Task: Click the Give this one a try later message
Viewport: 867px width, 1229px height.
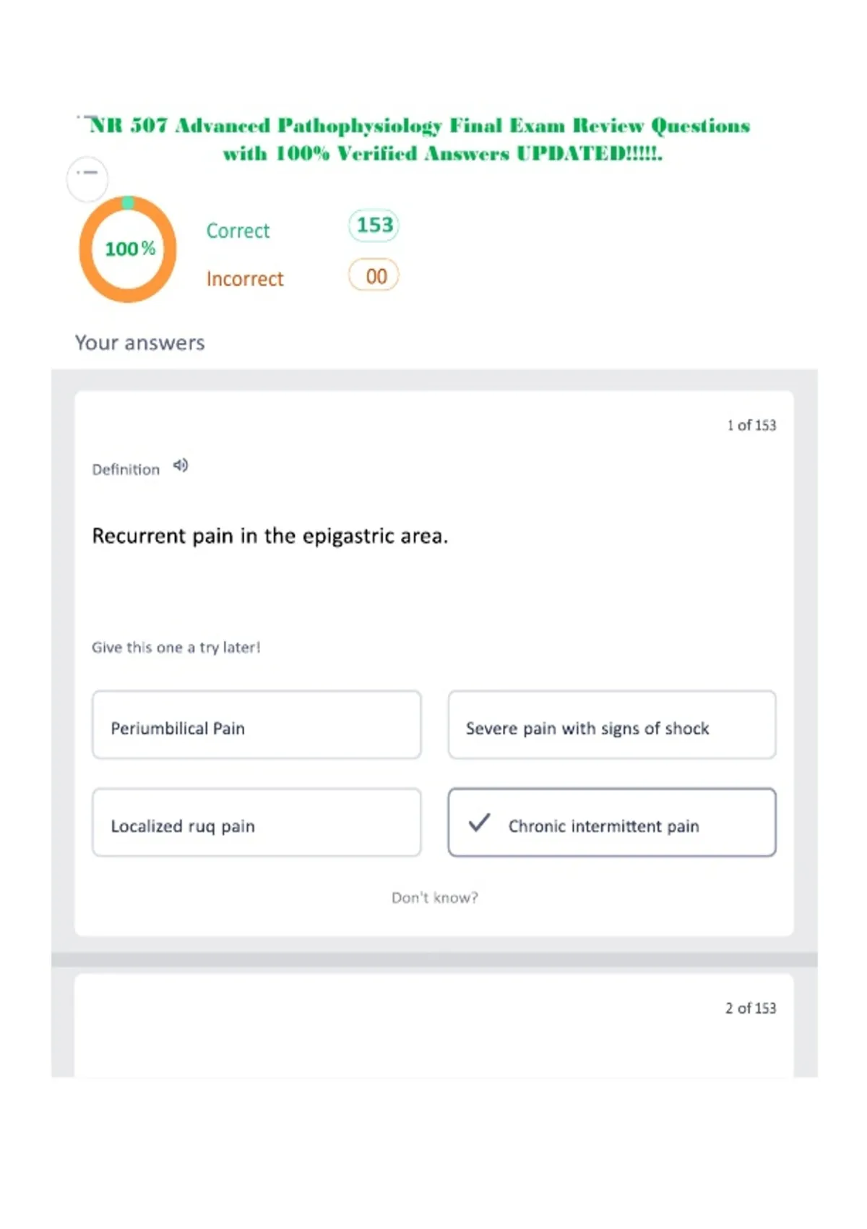Action: [176, 648]
